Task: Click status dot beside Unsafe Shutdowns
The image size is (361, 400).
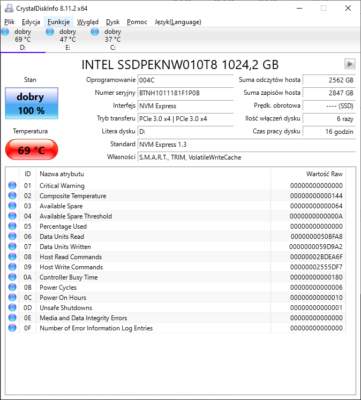Action: pos(12,308)
